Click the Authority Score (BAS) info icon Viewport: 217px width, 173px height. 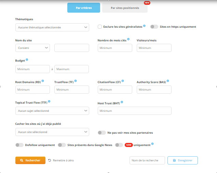click(x=168, y=81)
